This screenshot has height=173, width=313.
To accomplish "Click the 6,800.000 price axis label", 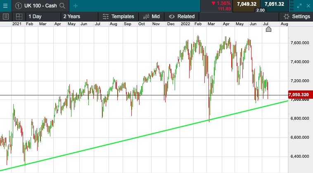I will 300,118.
